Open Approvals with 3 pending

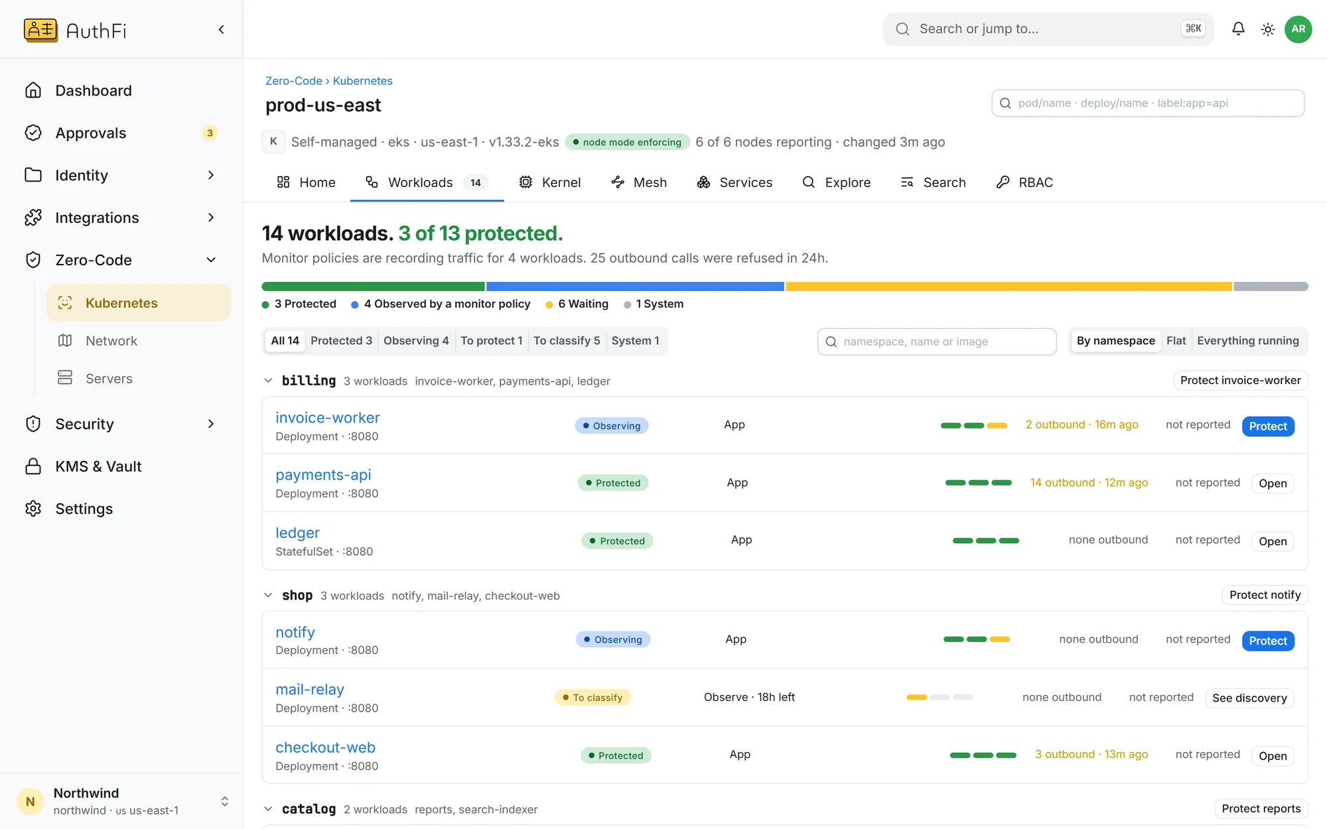(x=121, y=133)
